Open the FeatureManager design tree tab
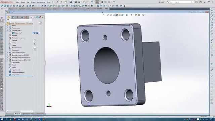Image resolution: width=215 pixels, height=121 pixels. (9, 17)
